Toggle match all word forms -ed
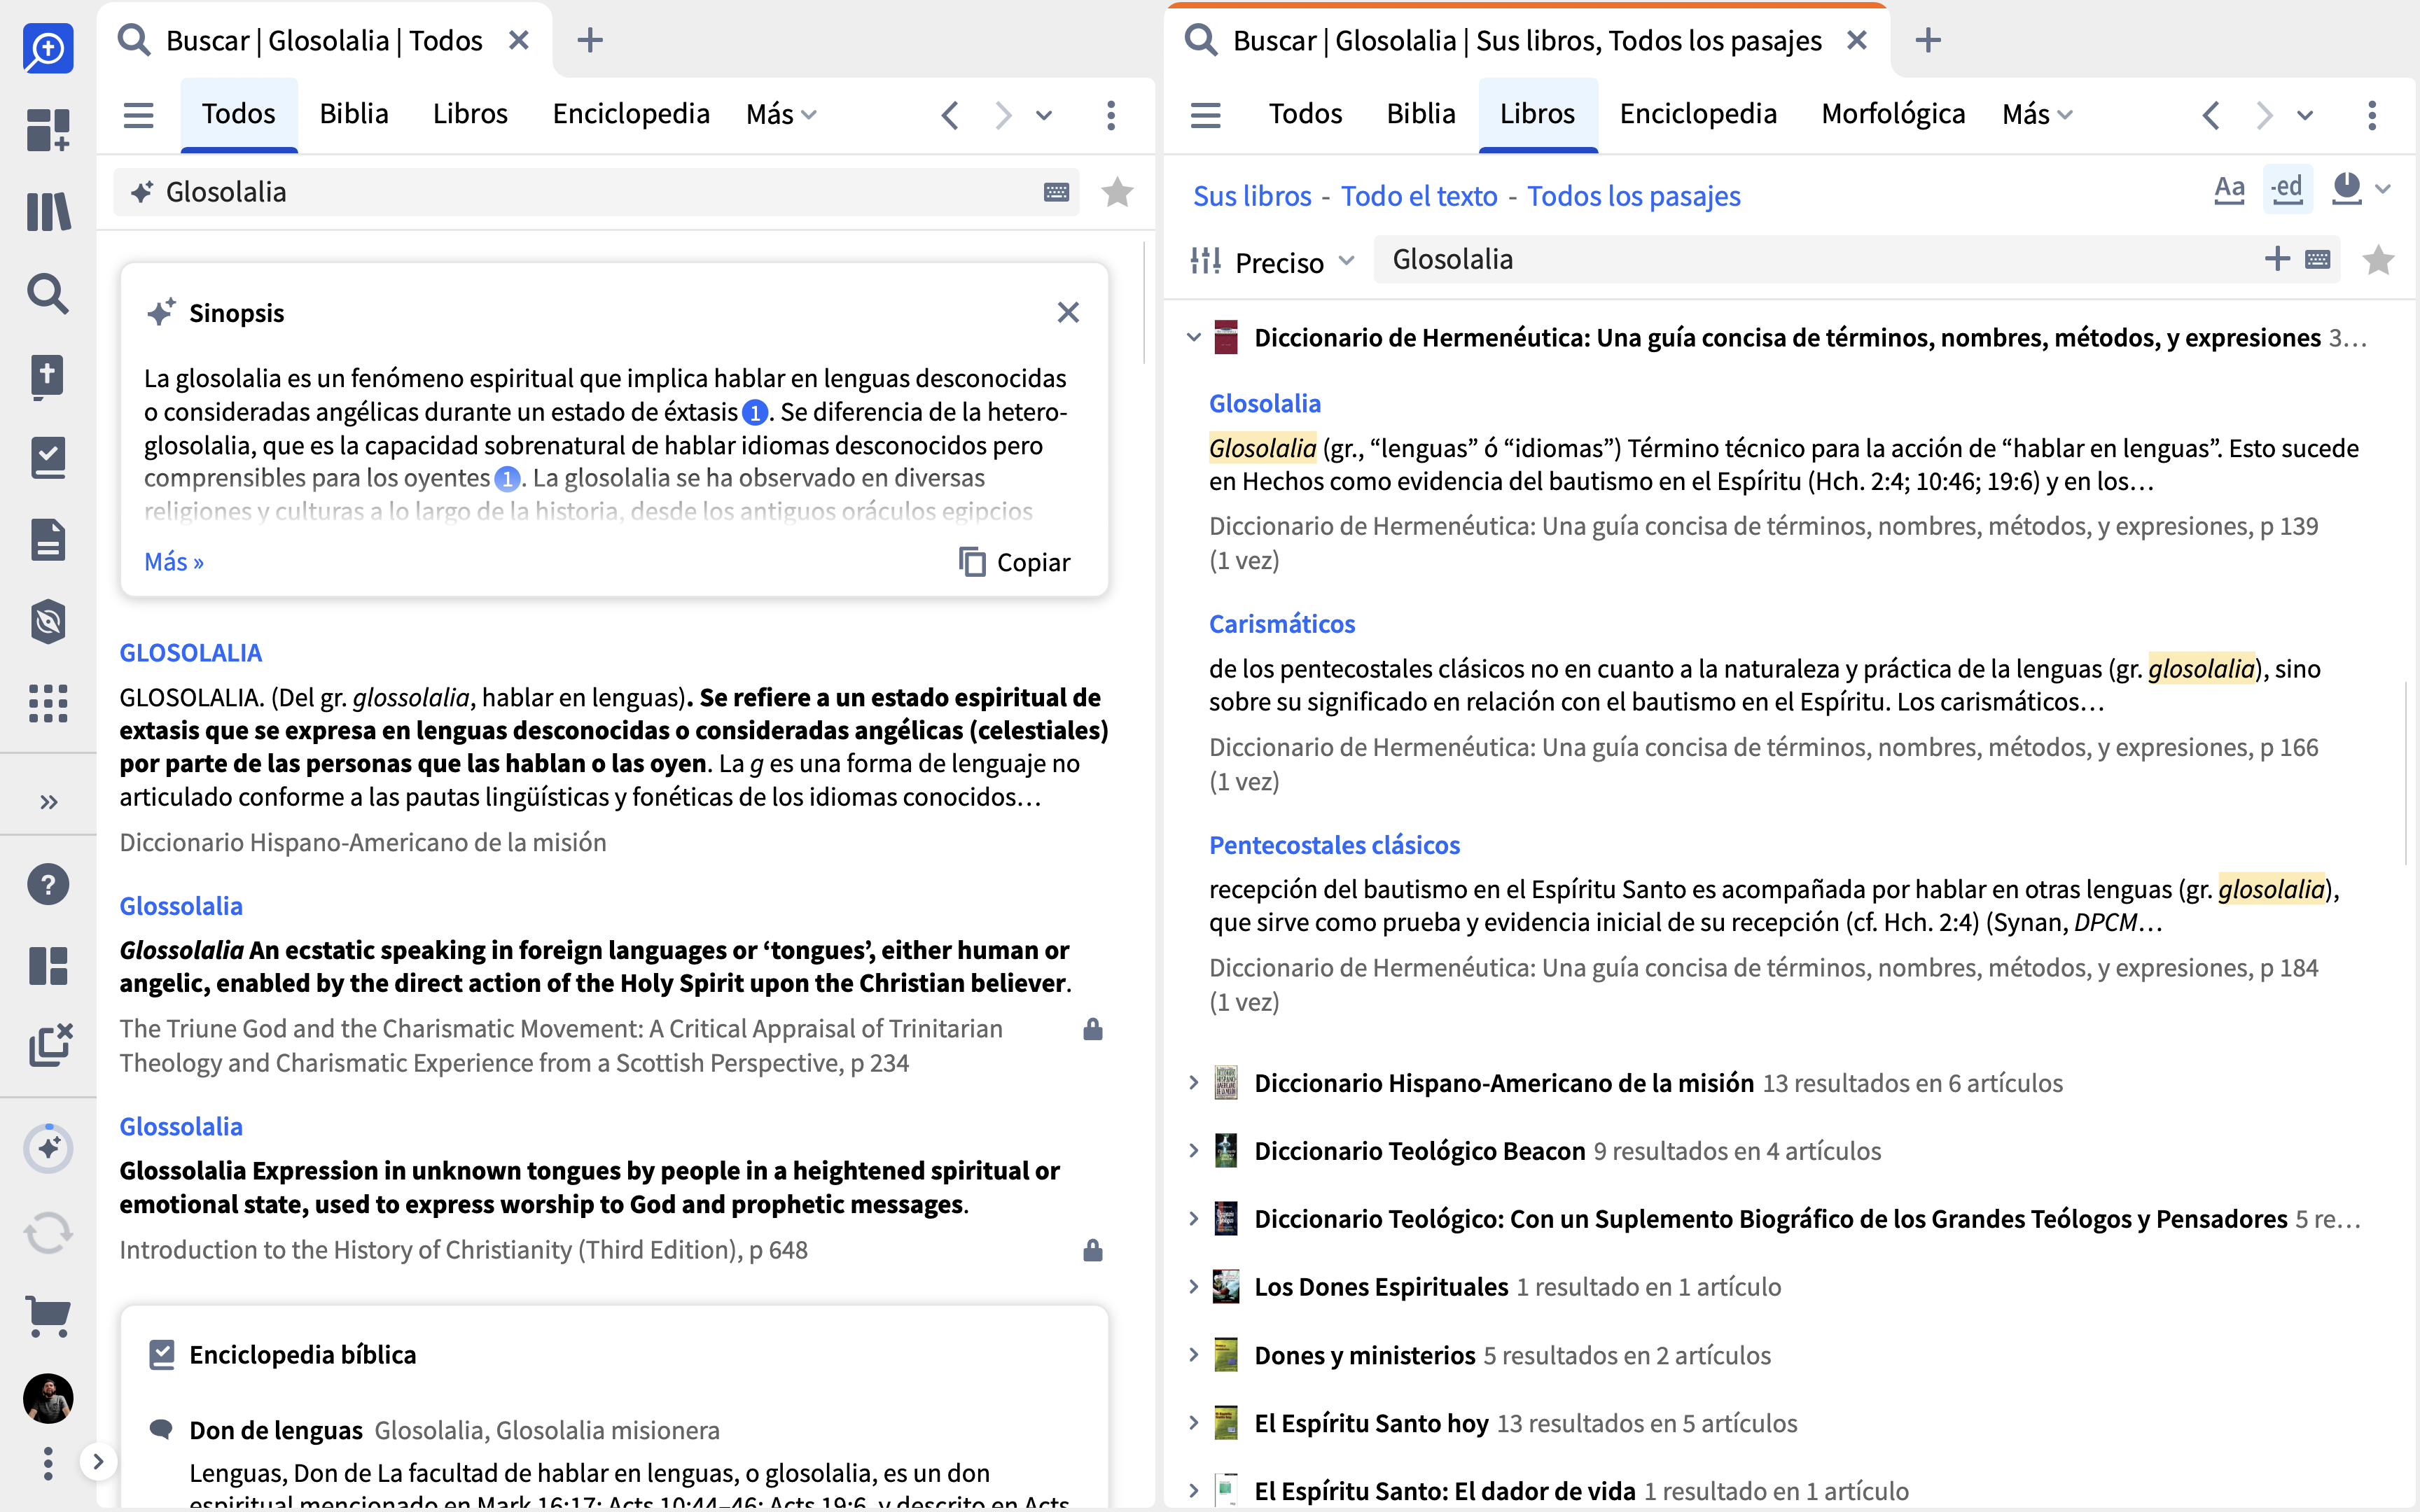Screen dimensions: 2420x1512 pyautogui.click(x=2287, y=188)
